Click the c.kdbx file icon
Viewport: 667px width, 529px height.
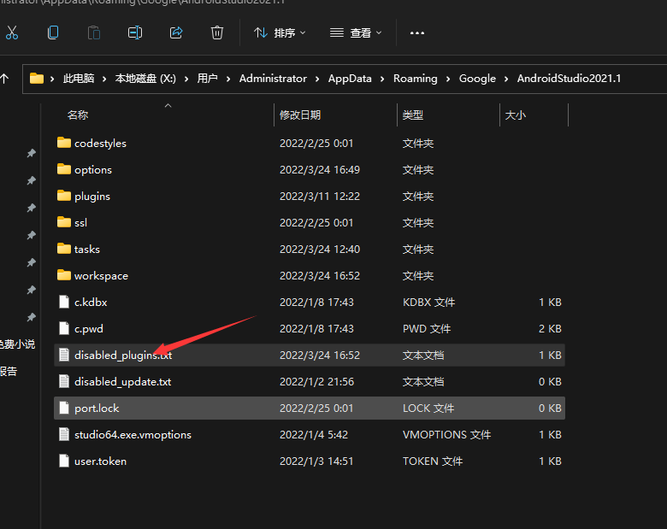point(64,302)
